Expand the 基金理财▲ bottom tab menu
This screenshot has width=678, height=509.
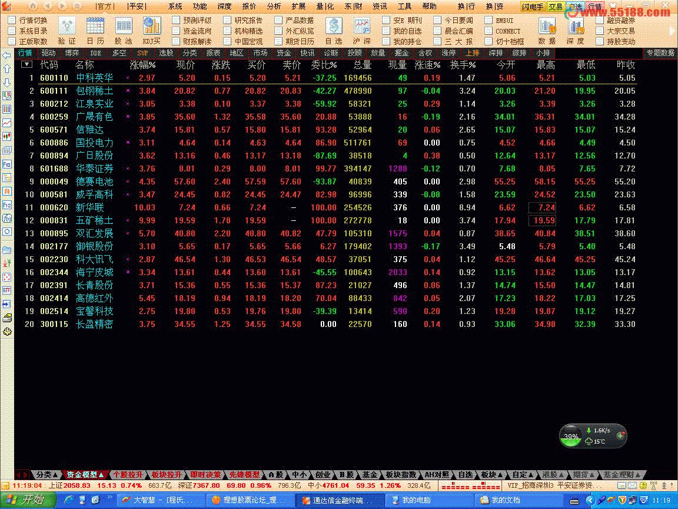point(621,475)
